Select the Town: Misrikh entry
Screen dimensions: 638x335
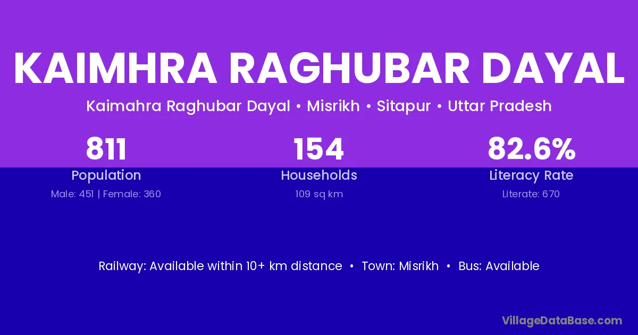coord(400,266)
